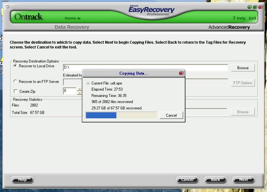Image resolution: width=267 pixels, height=192 pixels.
Task: Click the Home link in green bar
Action: 72,18
